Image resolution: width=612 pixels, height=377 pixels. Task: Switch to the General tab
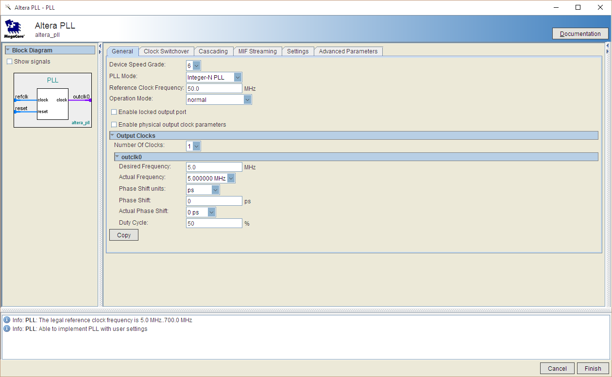(122, 51)
